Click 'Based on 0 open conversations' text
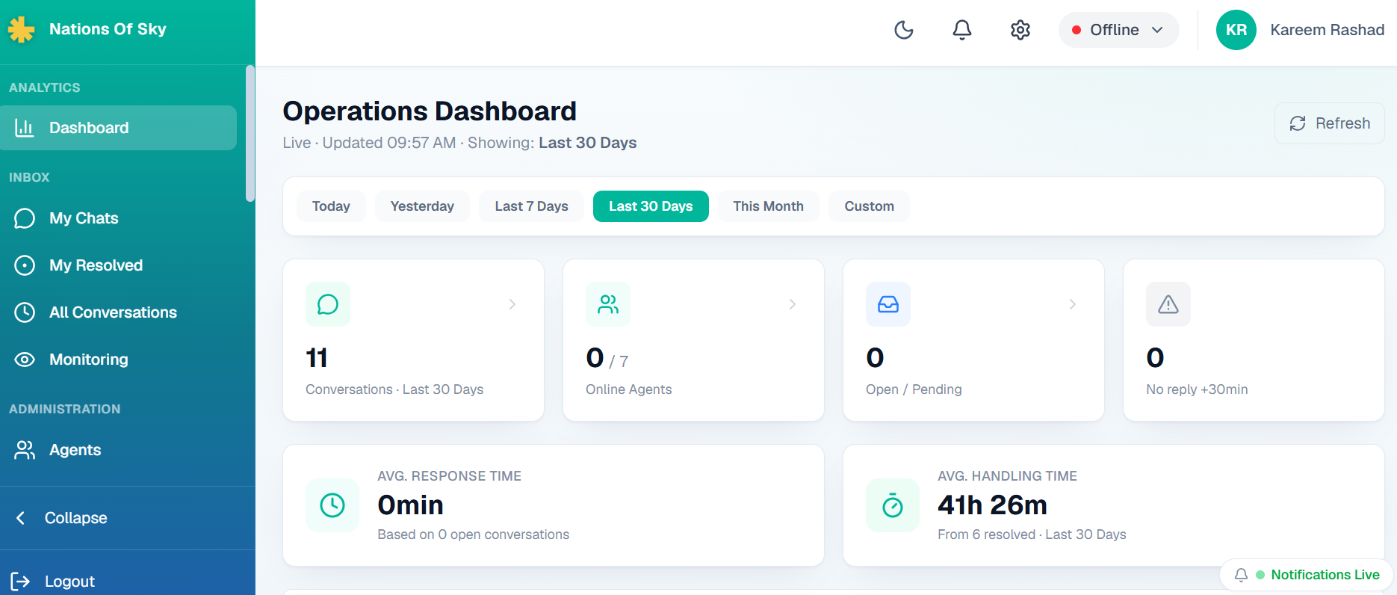The width and height of the screenshot is (1397, 595). pyautogui.click(x=473, y=534)
